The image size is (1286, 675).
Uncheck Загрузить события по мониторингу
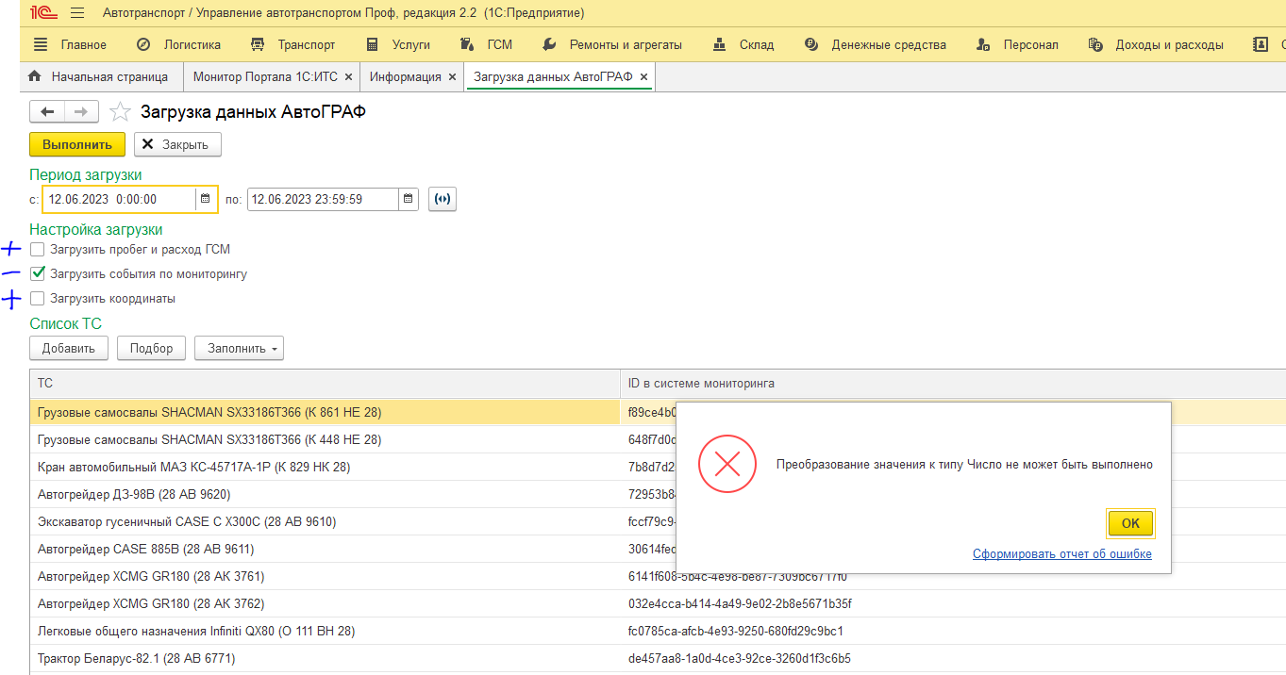click(x=37, y=274)
